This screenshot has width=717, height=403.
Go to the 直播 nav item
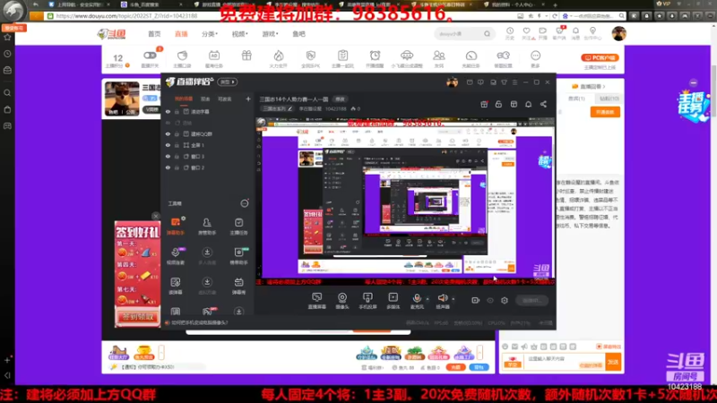tap(181, 34)
